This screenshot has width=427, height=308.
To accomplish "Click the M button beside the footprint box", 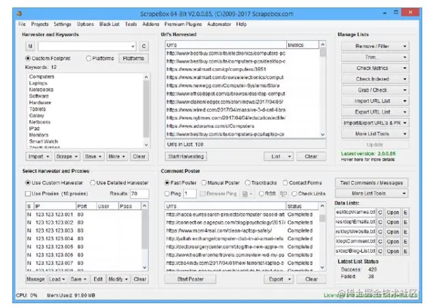I will [x=30, y=46].
